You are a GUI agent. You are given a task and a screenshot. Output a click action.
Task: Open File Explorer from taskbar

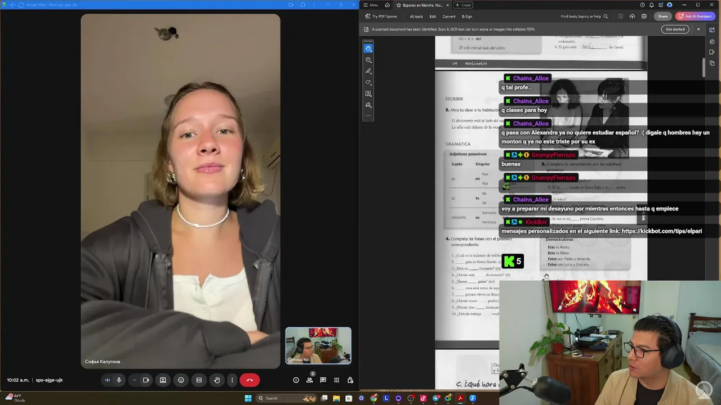coord(336,398)
